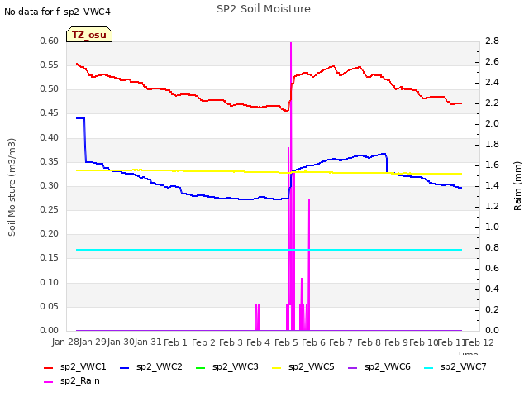Click the 2.2 right axis tick label

coord(493,103)
